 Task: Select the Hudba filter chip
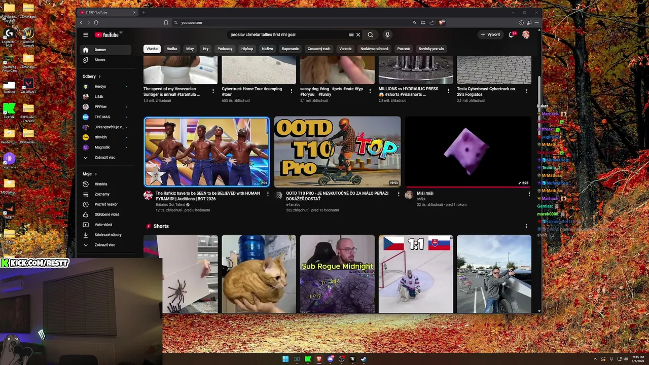tap(172, 49)
